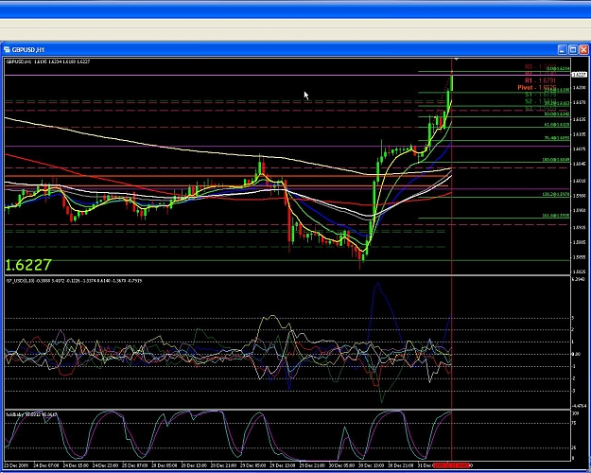591x473 pixels.
Task: Click the 25 Dec 07:00 time label
Action: (135, 465)
